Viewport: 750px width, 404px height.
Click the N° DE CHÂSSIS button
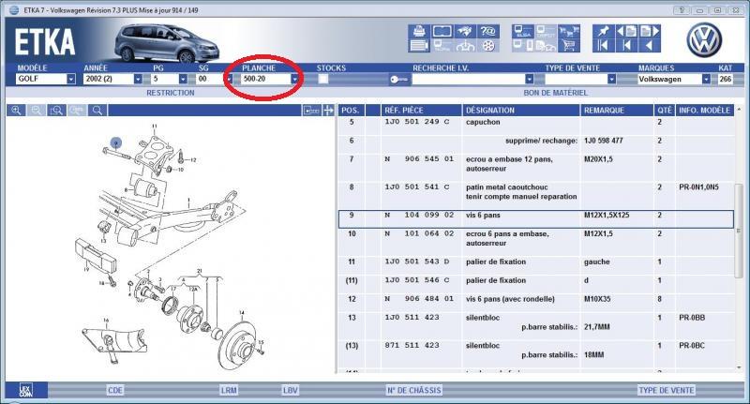(x=413, y=390)
